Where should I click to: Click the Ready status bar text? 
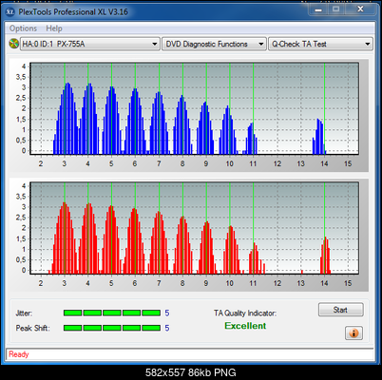point(19,354)
